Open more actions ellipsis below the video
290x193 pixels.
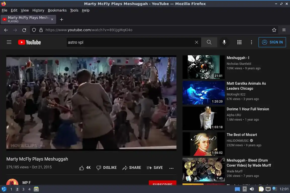(x=171, y=168)
